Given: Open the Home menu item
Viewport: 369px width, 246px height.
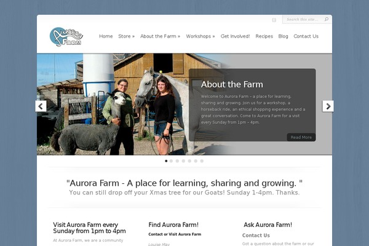Looking at the screenshot, I should click(x=106, y=36).
